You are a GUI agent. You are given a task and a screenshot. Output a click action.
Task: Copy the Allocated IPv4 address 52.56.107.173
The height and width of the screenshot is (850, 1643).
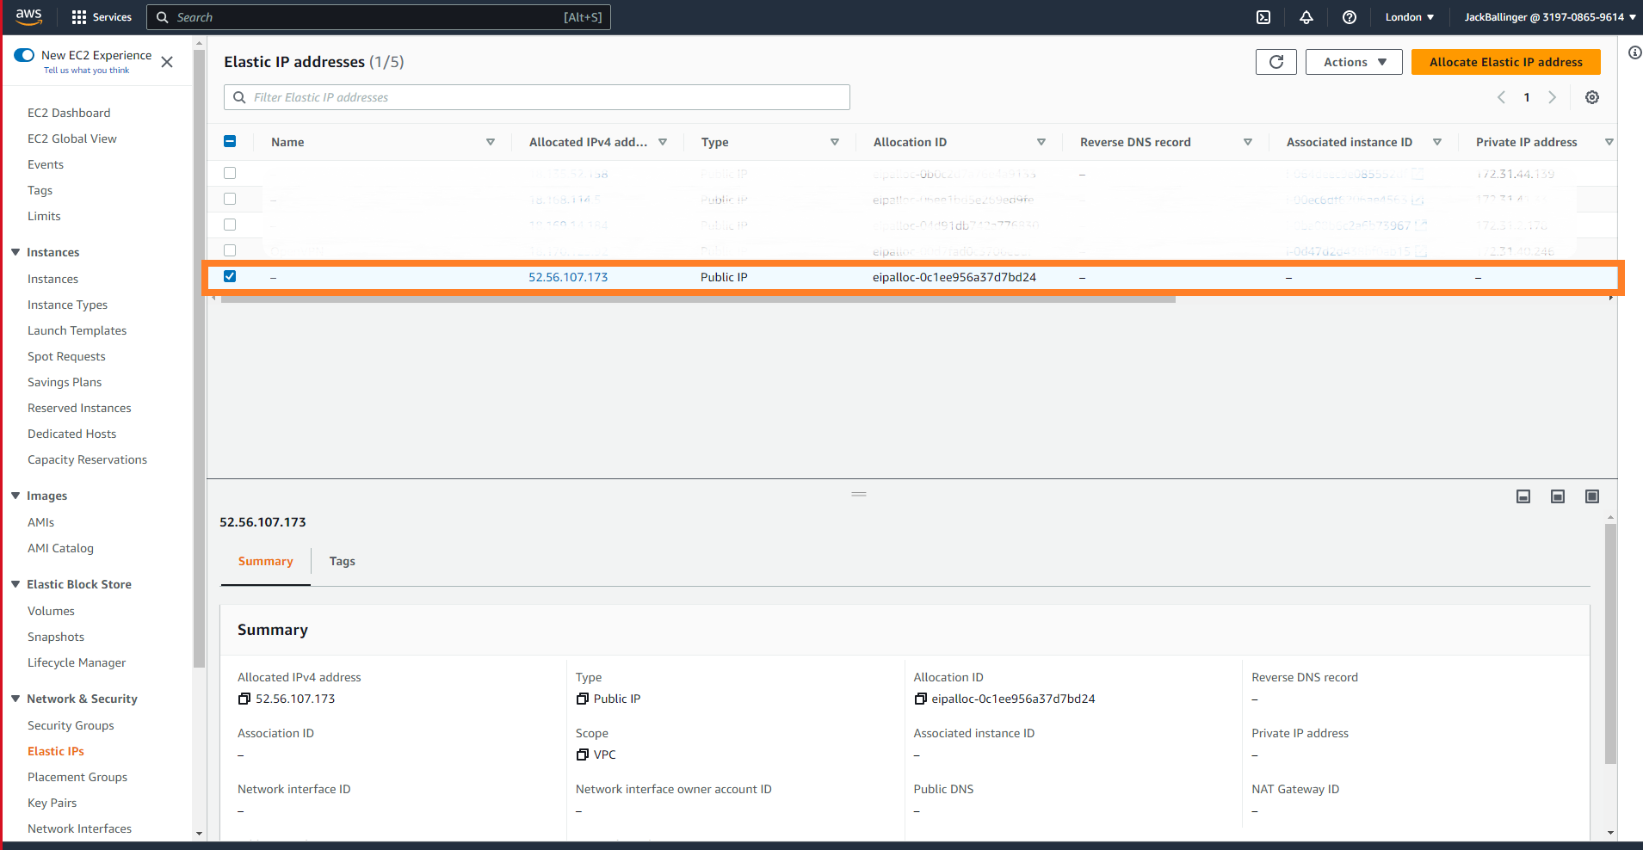pos(244,699)
